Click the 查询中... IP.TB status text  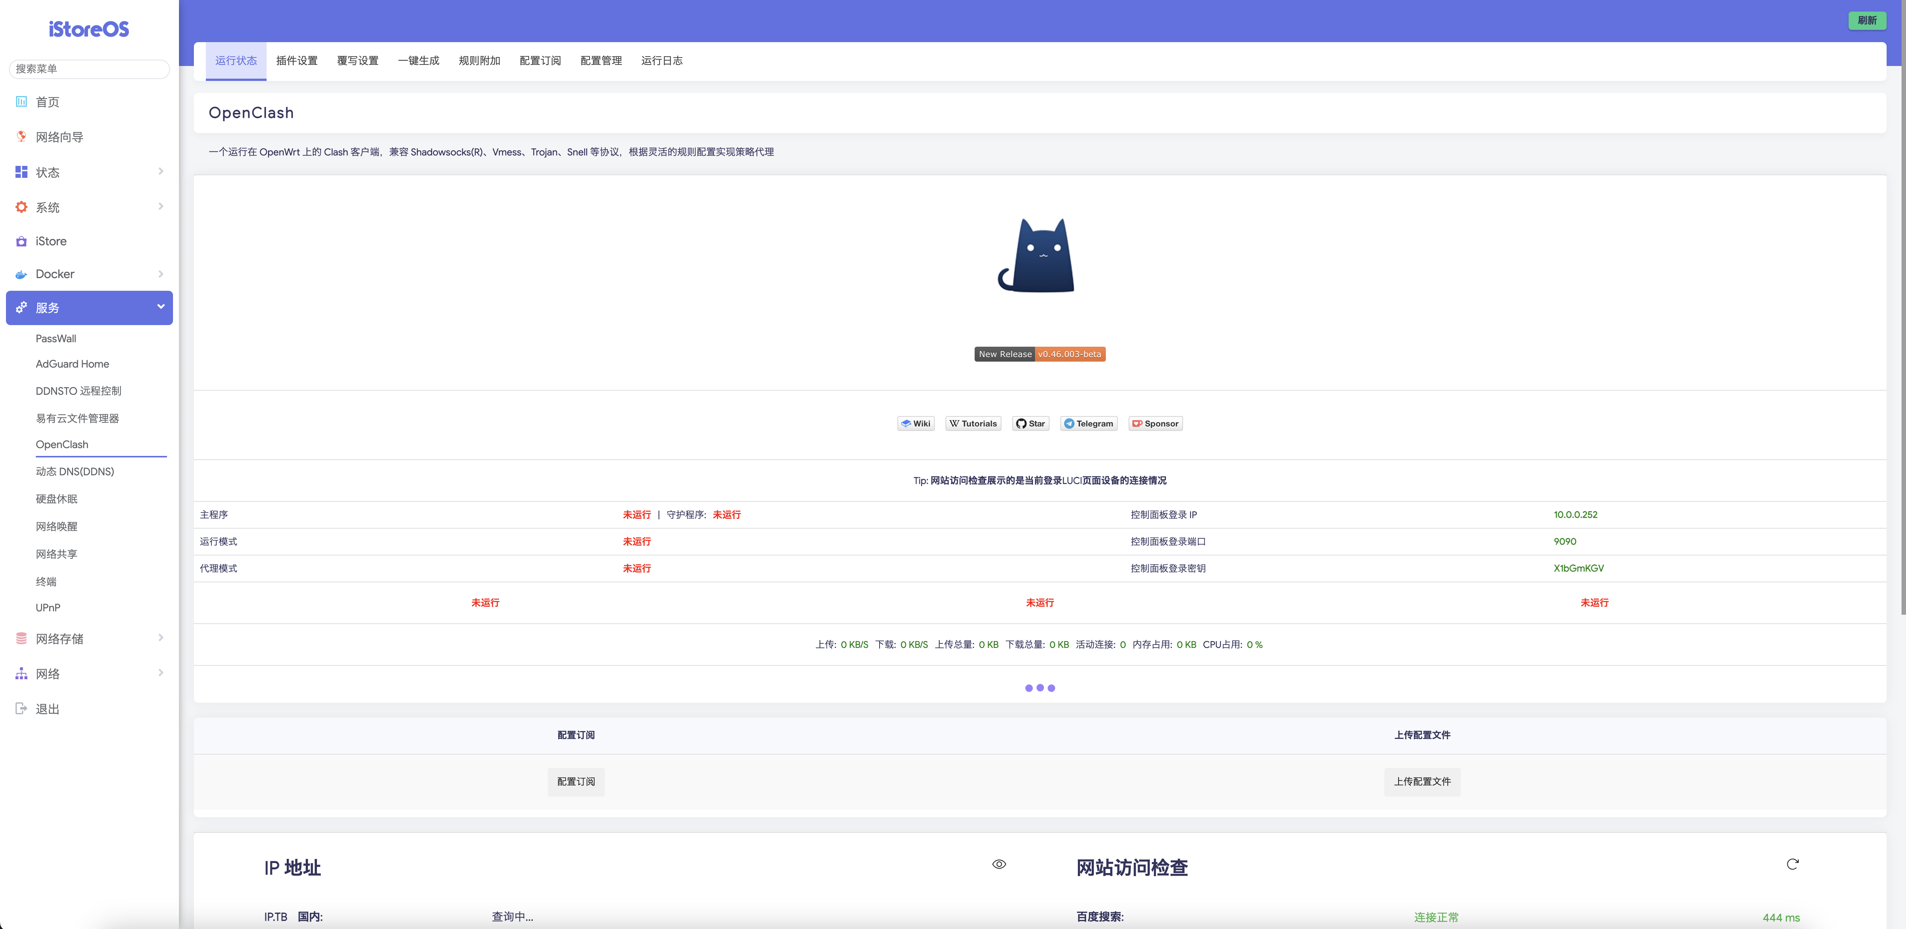coord(512,916)
